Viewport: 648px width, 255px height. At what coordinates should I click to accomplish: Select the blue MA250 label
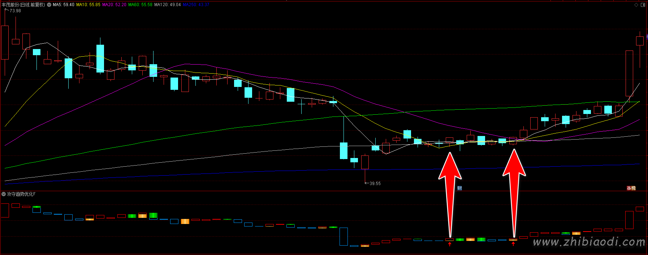coord(196,5)
